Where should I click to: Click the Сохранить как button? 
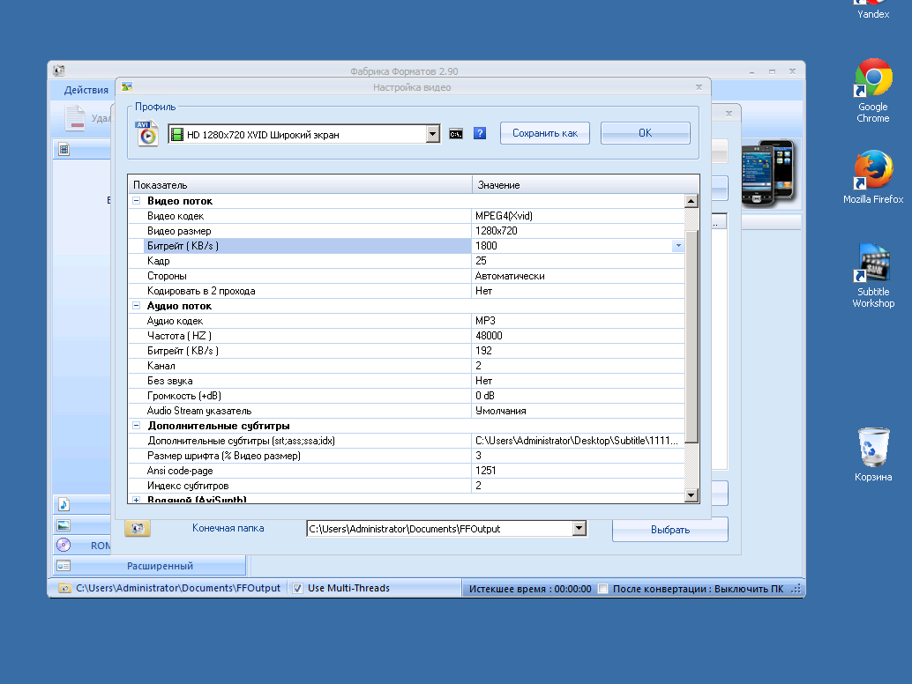coord(545,133)
